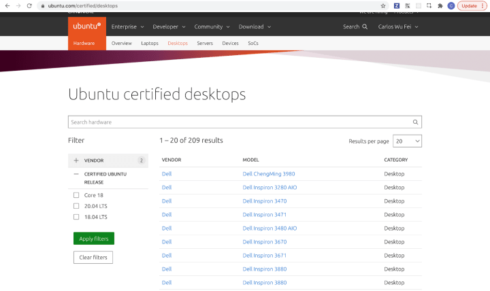Go back with the browser back arrow
Screen dimensions: 490x291
pyautogui.click(x=7, y=5)
